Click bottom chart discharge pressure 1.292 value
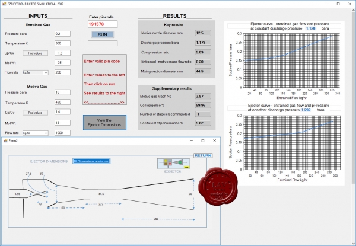Screen dimensions: 356x246 (x=306, y=110)
